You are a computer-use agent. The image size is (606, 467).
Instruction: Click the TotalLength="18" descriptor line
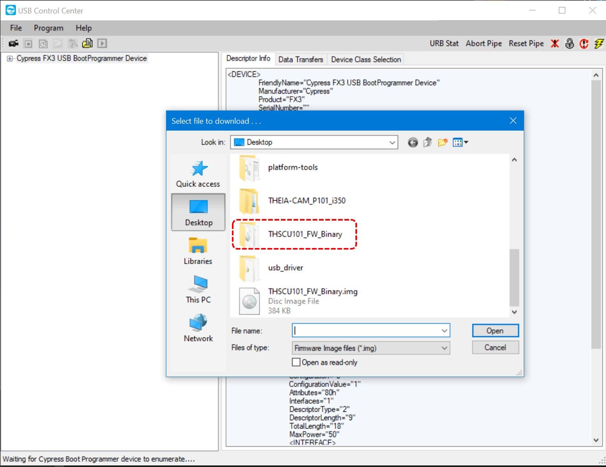(x=317, y=426)
